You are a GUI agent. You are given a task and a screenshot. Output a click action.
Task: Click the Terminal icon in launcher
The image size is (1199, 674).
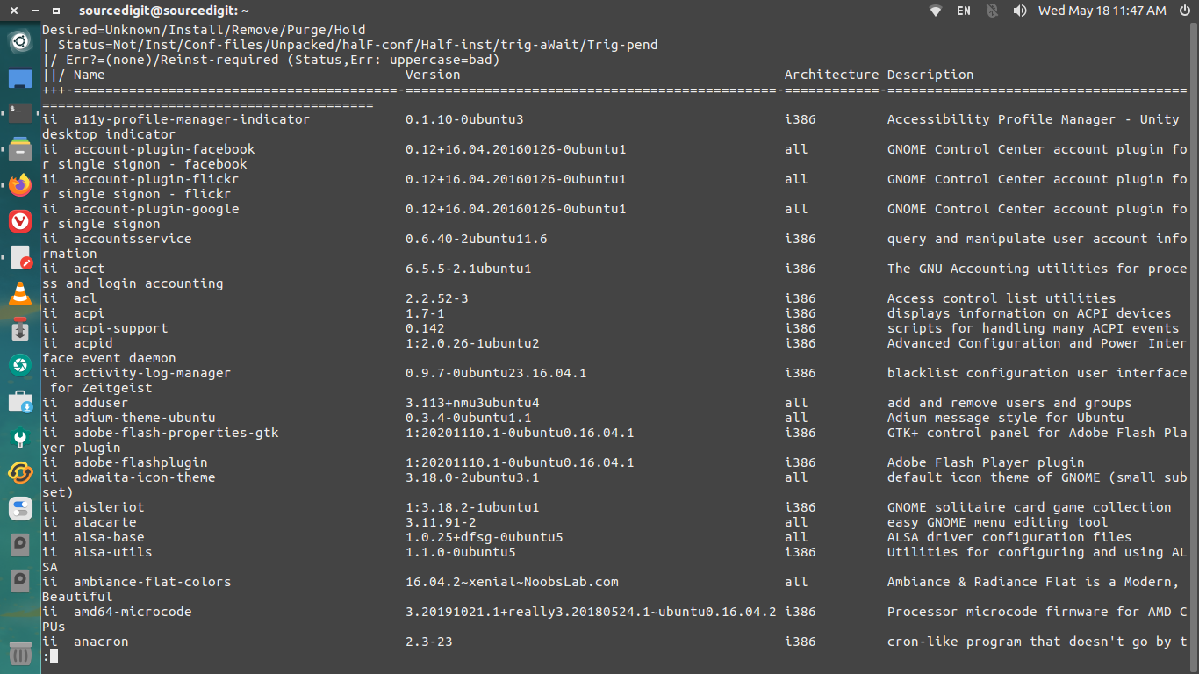[19, 112]
